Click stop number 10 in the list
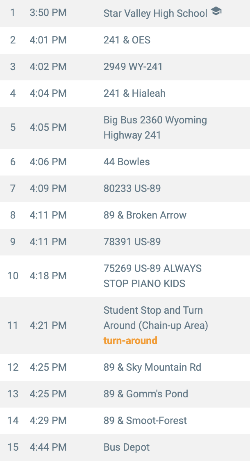Screen dimensions: 250x465 click(13, 276)
